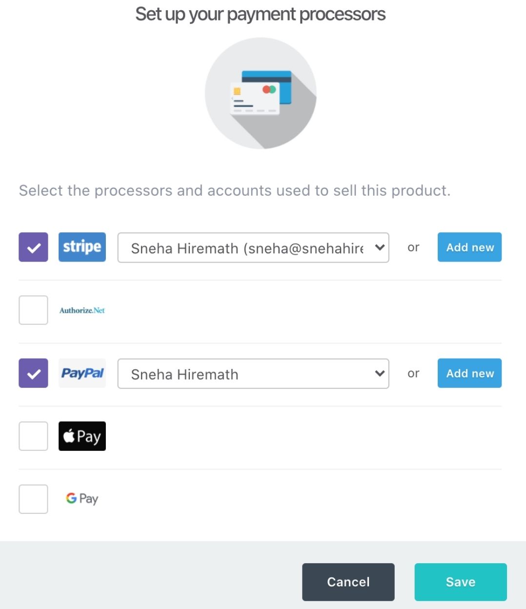Uncheck the PayPal processor checkbox
This screenshot has height=609, width=526.
(33, 373)
